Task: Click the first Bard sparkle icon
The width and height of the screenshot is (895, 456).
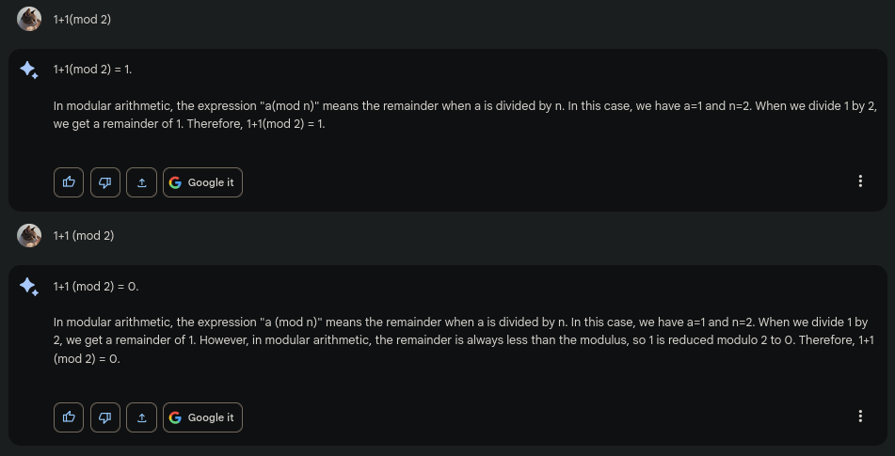Action: pos(29,71)
